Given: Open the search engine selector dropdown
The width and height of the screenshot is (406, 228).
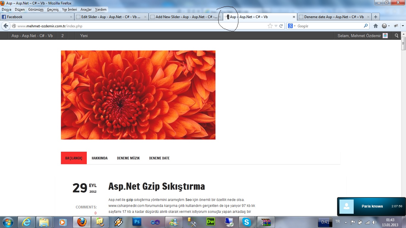Looking at the screenshot, I should (x=292, y=26).
